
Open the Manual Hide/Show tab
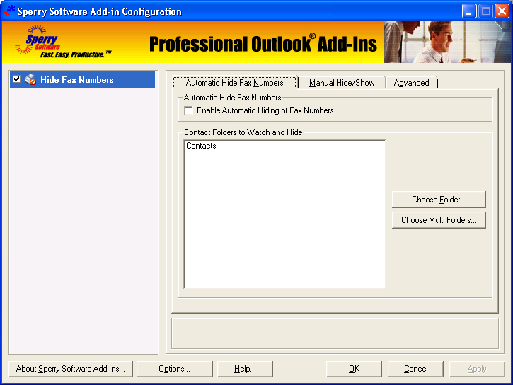(342, 83)
